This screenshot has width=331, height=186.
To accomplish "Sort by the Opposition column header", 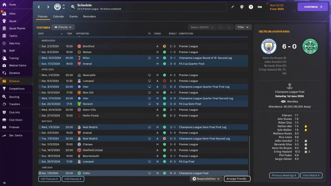I will 82,34.
